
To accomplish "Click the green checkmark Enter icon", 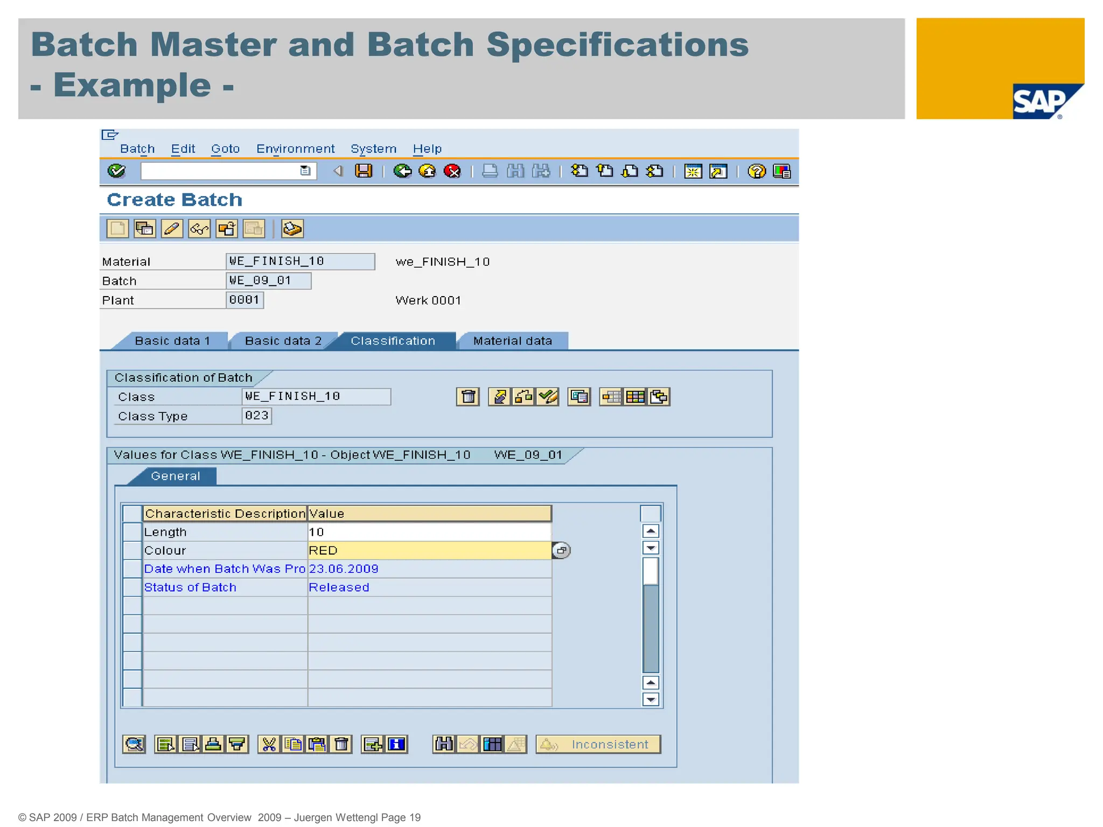I will (116, 171).
